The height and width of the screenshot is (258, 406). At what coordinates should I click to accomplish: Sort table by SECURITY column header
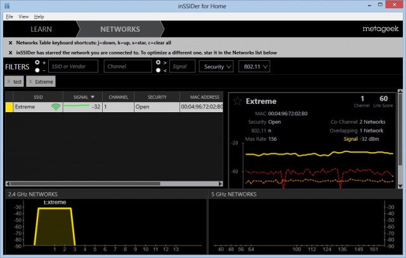click(157, 97)
